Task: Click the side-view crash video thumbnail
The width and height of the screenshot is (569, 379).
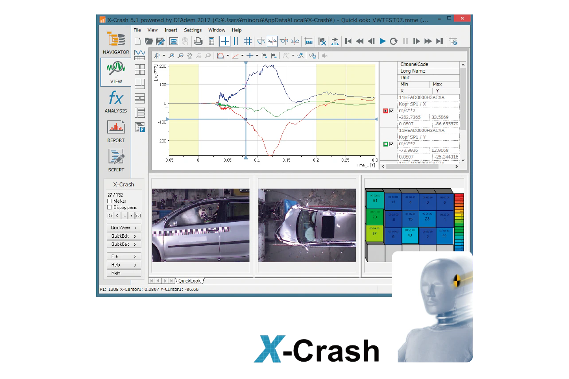Action: click(x=200, y=225)
